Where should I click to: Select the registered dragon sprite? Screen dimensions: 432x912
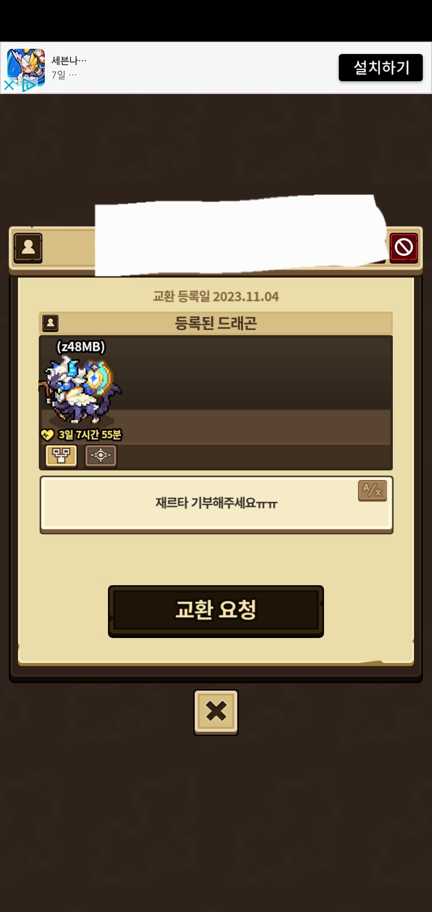tap(80, 390)
